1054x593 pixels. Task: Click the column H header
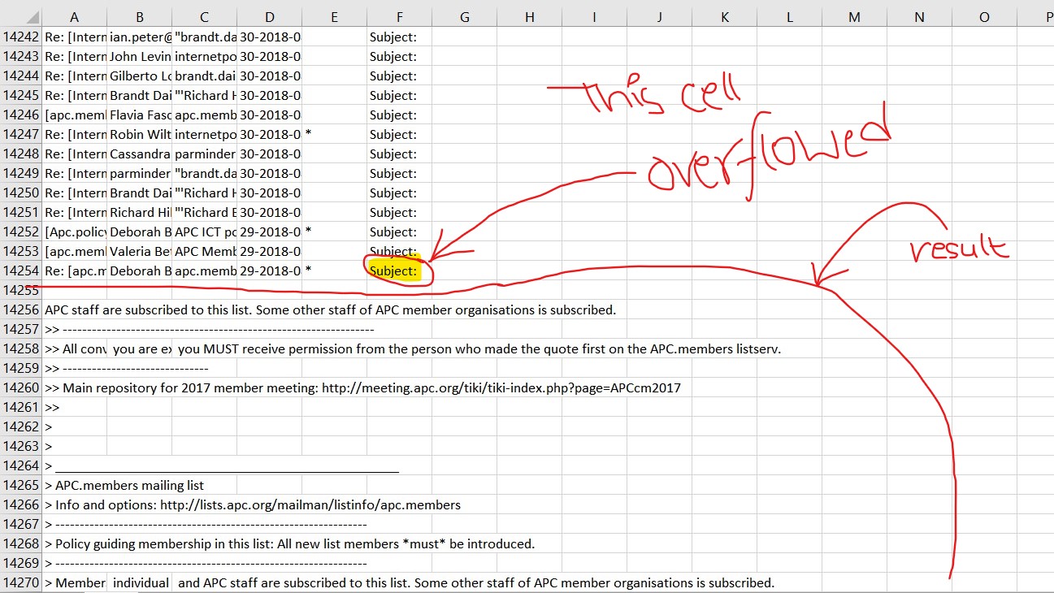529,17
